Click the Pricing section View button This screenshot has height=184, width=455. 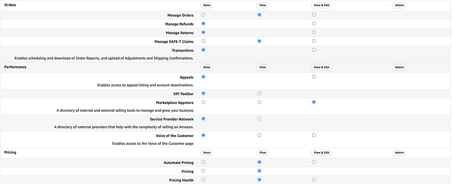(262, 153)
